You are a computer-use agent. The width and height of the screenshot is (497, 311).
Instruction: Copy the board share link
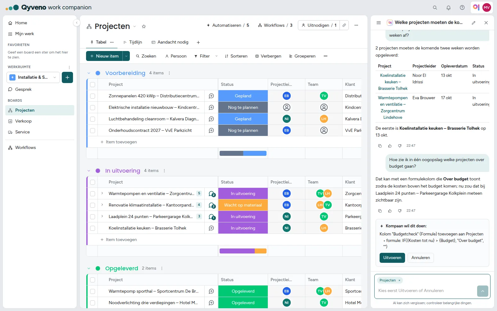344,25
